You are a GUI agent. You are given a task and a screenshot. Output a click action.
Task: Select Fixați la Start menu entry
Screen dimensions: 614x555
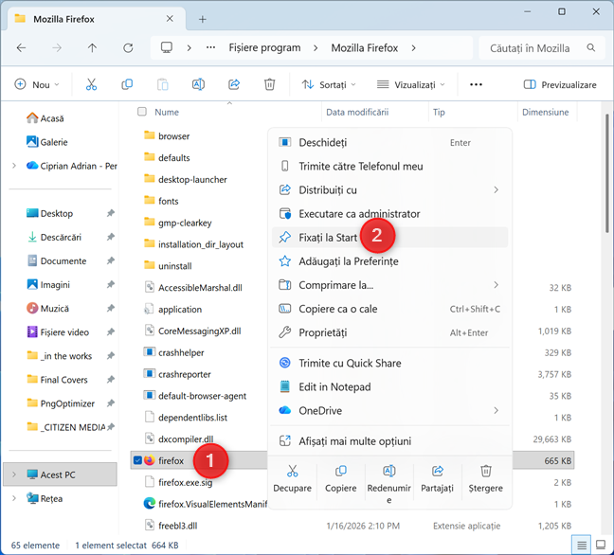(x=322, y=237)
